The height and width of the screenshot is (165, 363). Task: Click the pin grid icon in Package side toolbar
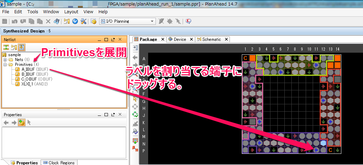135,140
